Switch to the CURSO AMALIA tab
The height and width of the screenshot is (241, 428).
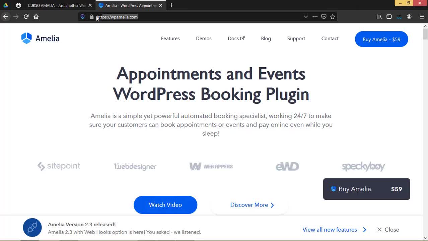(56, 5)
